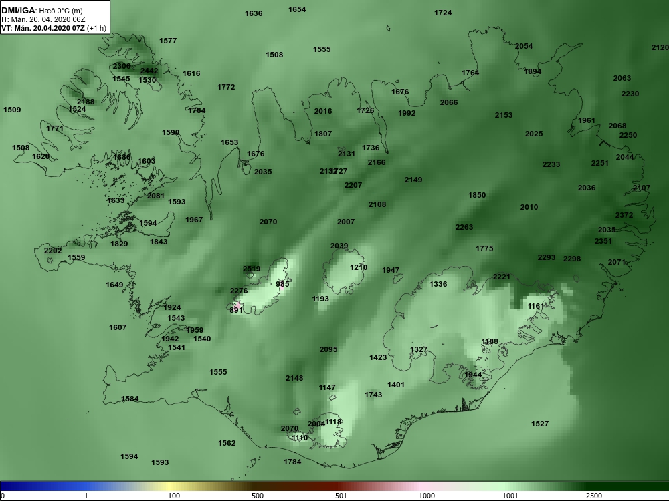This screenshot has height=501, width=669.
Task: Select the 1992 label
Action: pyautogui.click(x=407, y=114)
